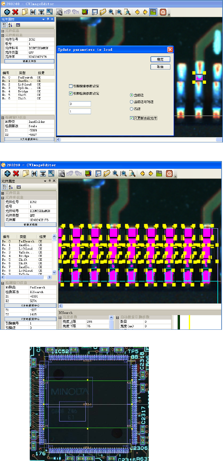
Task: Select No. 1 InsfSo... row in upper list
Action: 27,81
